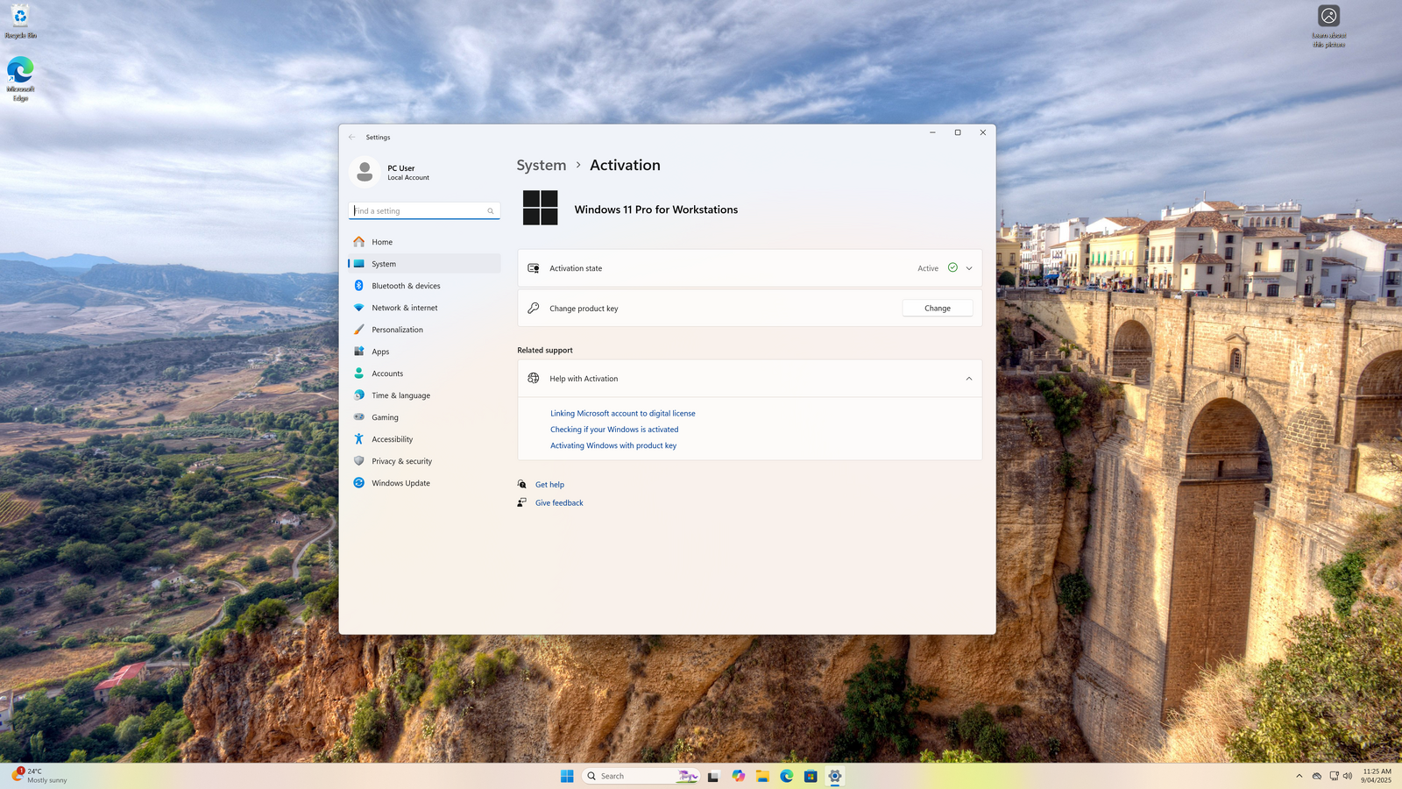Open Personalization settings
The width and height of the screenshot is (1402, 789).
pyautogui.click(x=424, y=330)
